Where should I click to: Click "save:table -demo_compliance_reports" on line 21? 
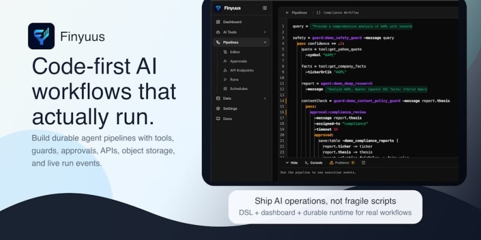[358, 141]
